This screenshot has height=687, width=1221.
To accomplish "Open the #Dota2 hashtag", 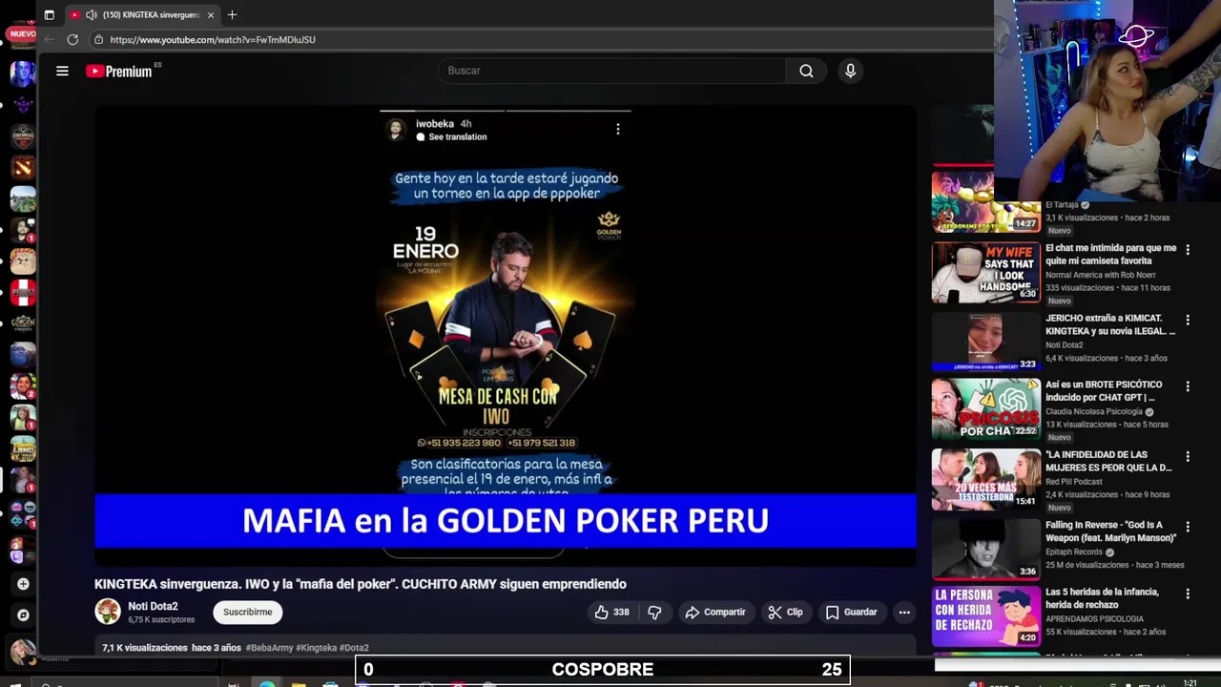I will tap(354, 648).
